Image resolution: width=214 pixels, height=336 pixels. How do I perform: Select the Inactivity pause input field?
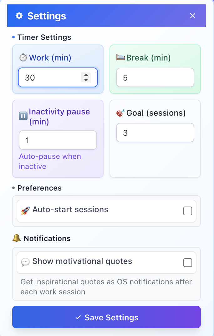58,140
